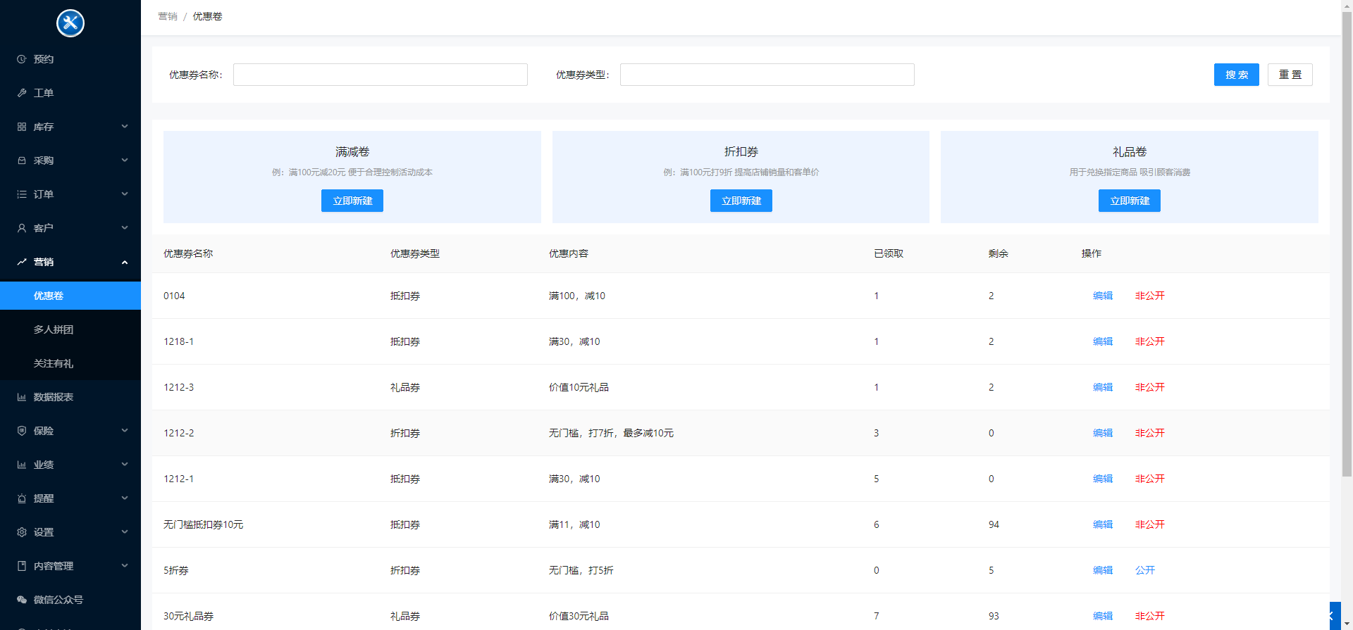Viewport: 1353px width, 630px height.
Task: Click 立即新建 under 礼品卷
Action: tap(1130, 201)
